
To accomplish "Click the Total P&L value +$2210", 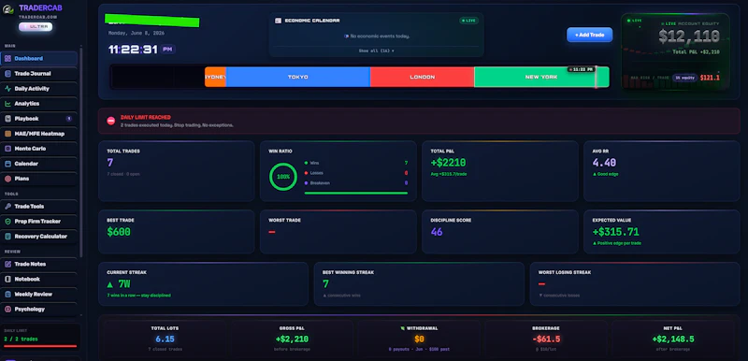I will pyautogui.click(x=449, y=163).
